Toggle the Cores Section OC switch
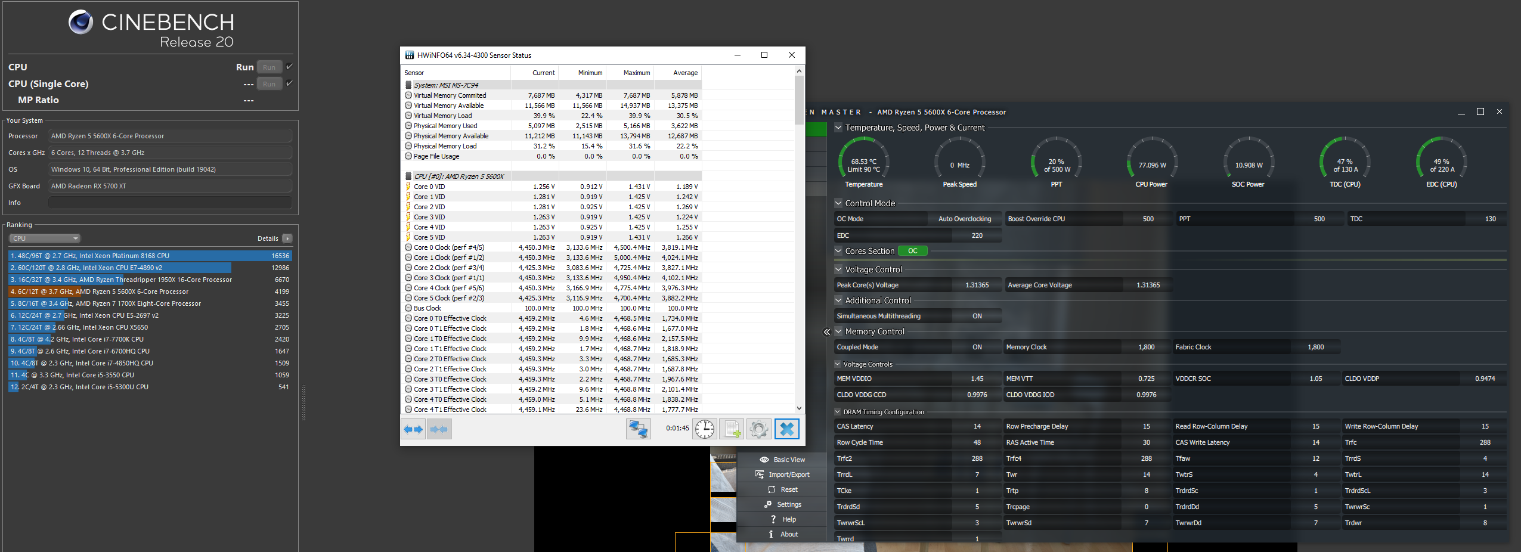 (x=913, y=251)
